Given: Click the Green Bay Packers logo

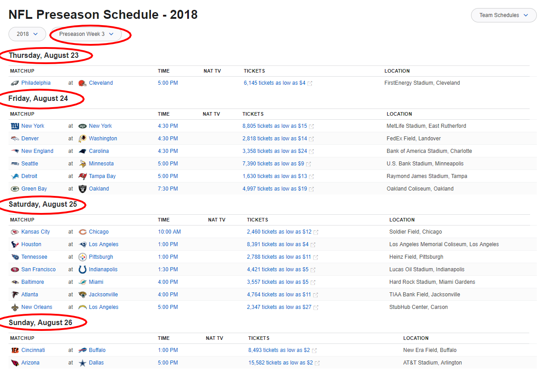Looking at the screenshot, I should pos(15,189).
